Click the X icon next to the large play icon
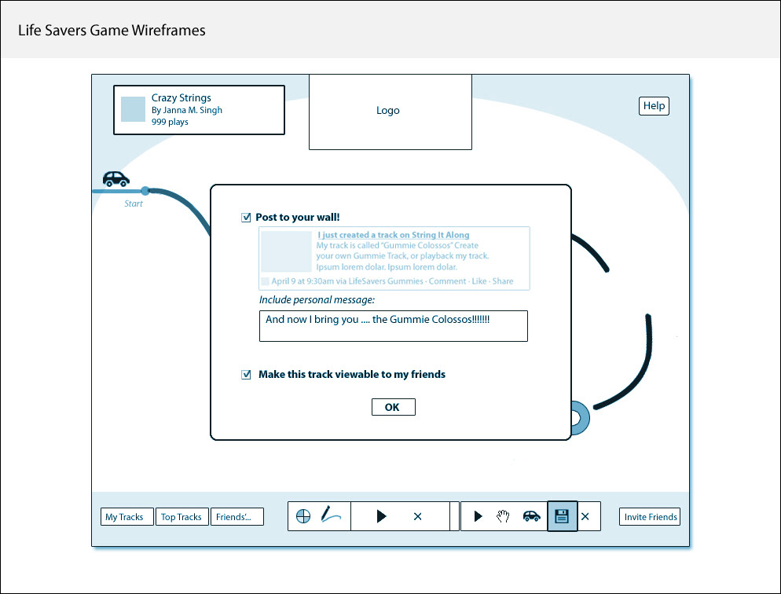Screen dimensions: 781x594 click(x=418, y=517)
